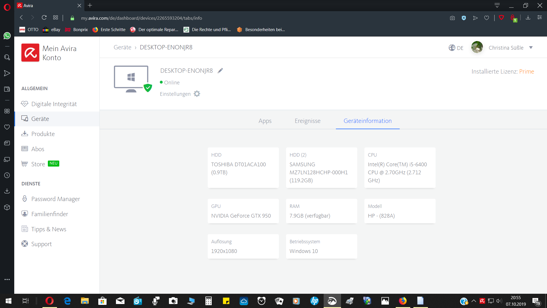
Task: Open Opera sidebar more options dots
Action: [7, 279]
